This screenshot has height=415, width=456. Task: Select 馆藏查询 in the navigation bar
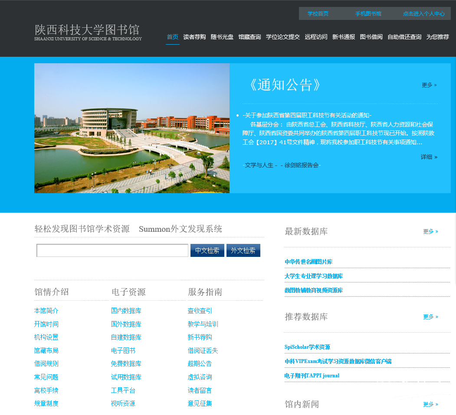[x=249, y=37]
